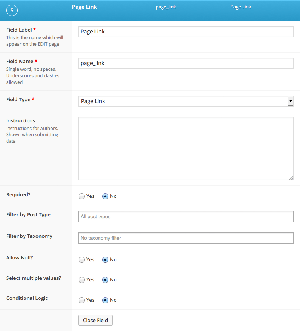Click the bold Page Link header title
300x331 pixels.
(84, 7)
